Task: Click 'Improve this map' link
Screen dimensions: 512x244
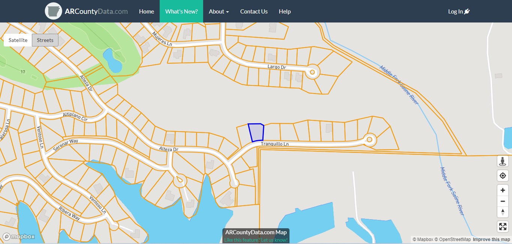Action: [x=491, y=240]
